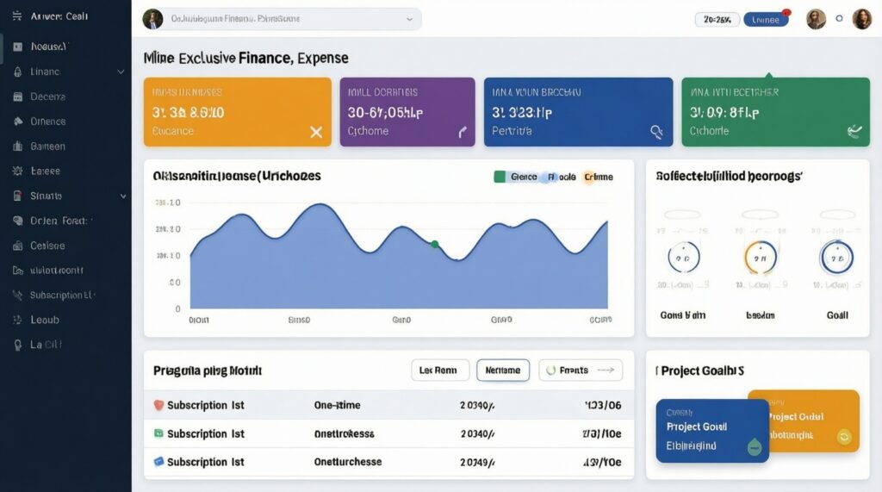Open the rightmost user avatar in top bar

[x=861, y=19]
